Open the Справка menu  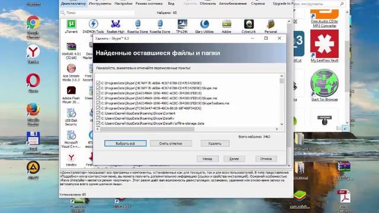pyautogui.click(x=258, y=4)
